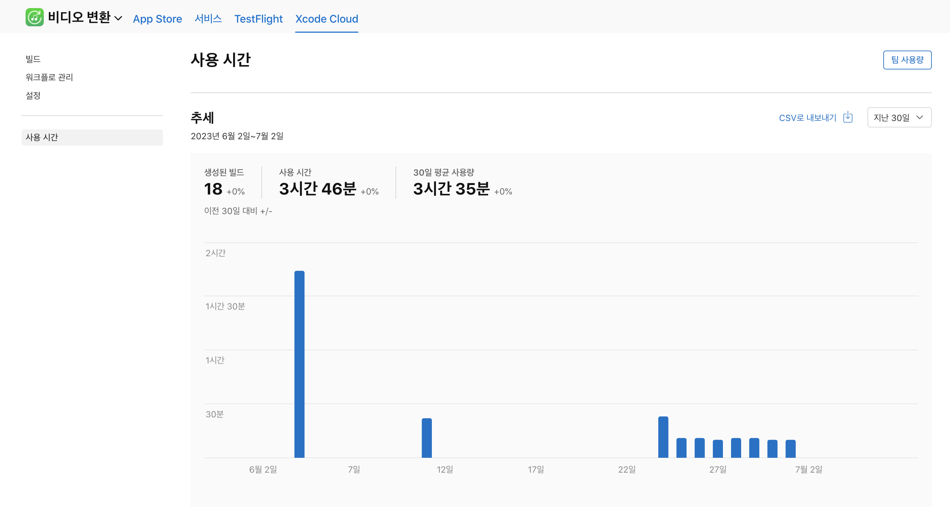Switch to the App Store tab
The width and height of the screenshot is (950, 507).
[x=157, y=19]
